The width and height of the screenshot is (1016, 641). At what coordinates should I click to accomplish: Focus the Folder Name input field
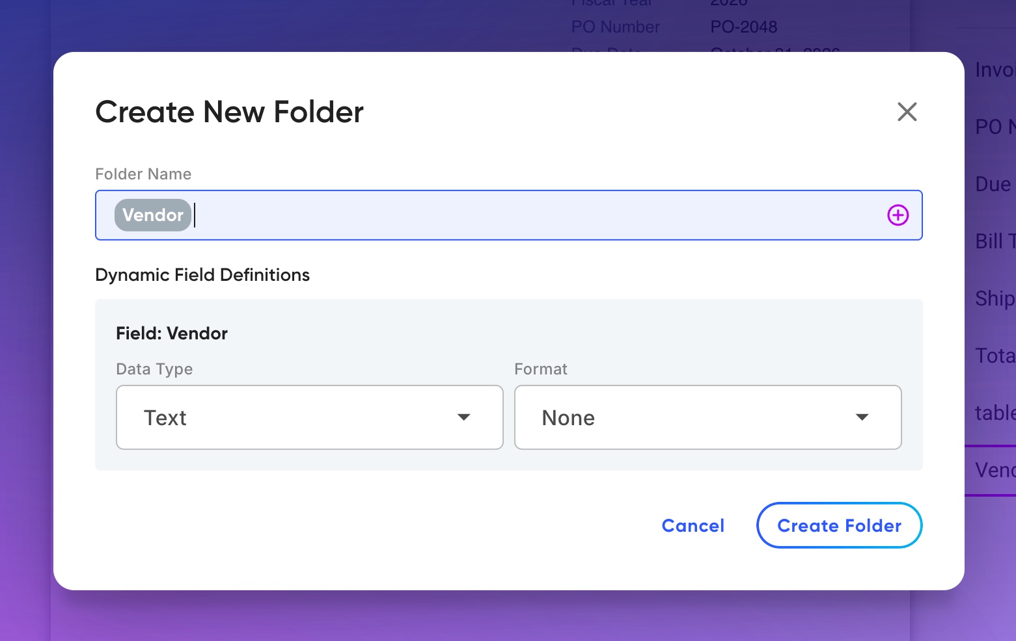(508, 215)
